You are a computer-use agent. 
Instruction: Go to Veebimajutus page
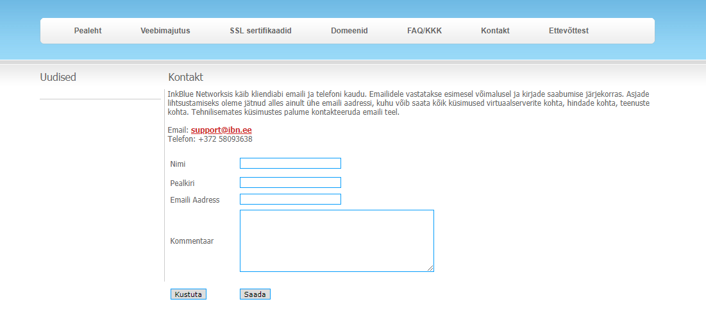(x=165, y=31)
